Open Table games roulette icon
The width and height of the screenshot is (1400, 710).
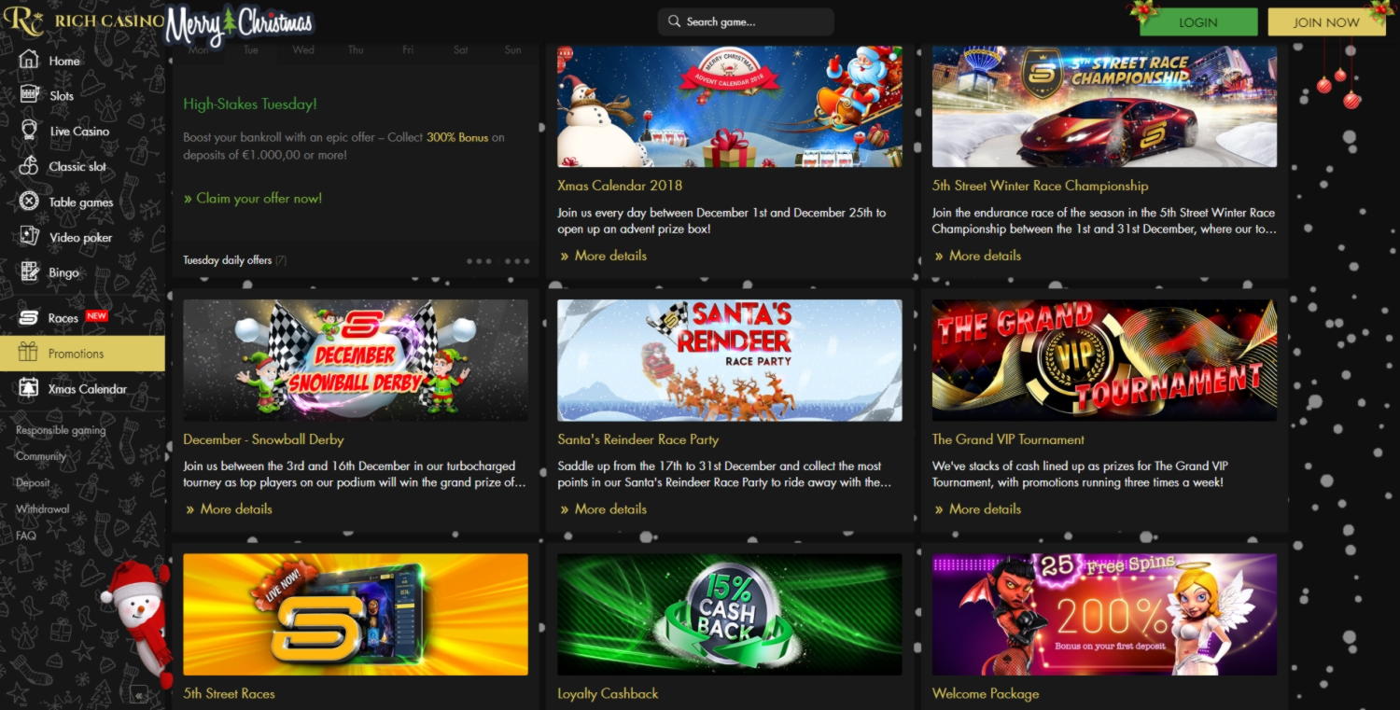pos(29,202)
